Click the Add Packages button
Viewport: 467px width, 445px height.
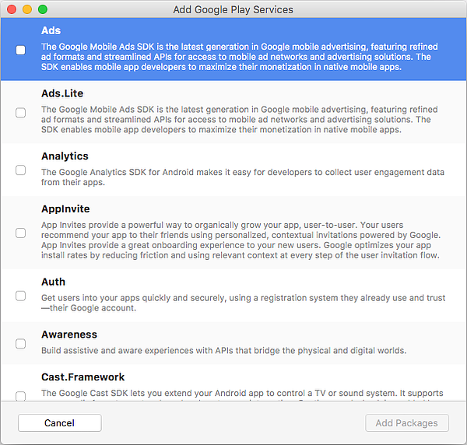[x=407, y=422]
